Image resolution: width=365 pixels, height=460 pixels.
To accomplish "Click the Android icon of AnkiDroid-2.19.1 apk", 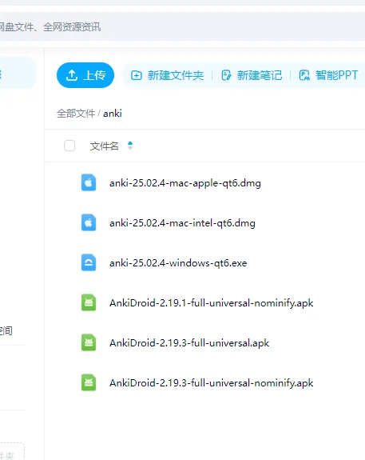I will pos(89,302).
